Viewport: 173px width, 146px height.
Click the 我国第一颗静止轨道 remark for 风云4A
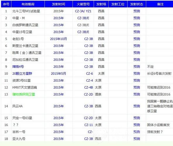(x=160, y=106)
